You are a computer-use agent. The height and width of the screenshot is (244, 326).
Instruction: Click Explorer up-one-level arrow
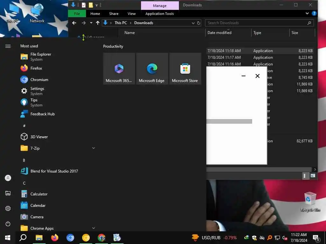(98, 23)
